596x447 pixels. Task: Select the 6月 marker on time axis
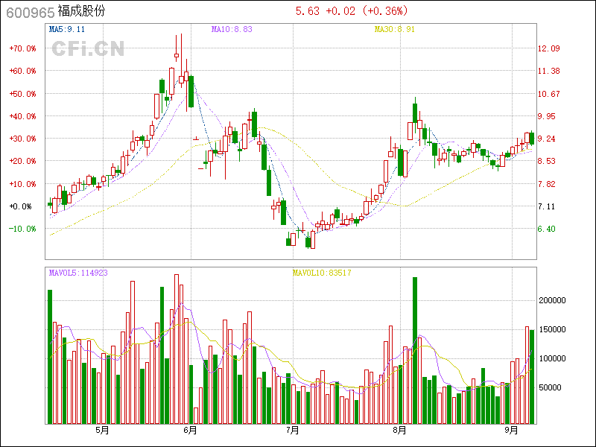coord(191,431)
